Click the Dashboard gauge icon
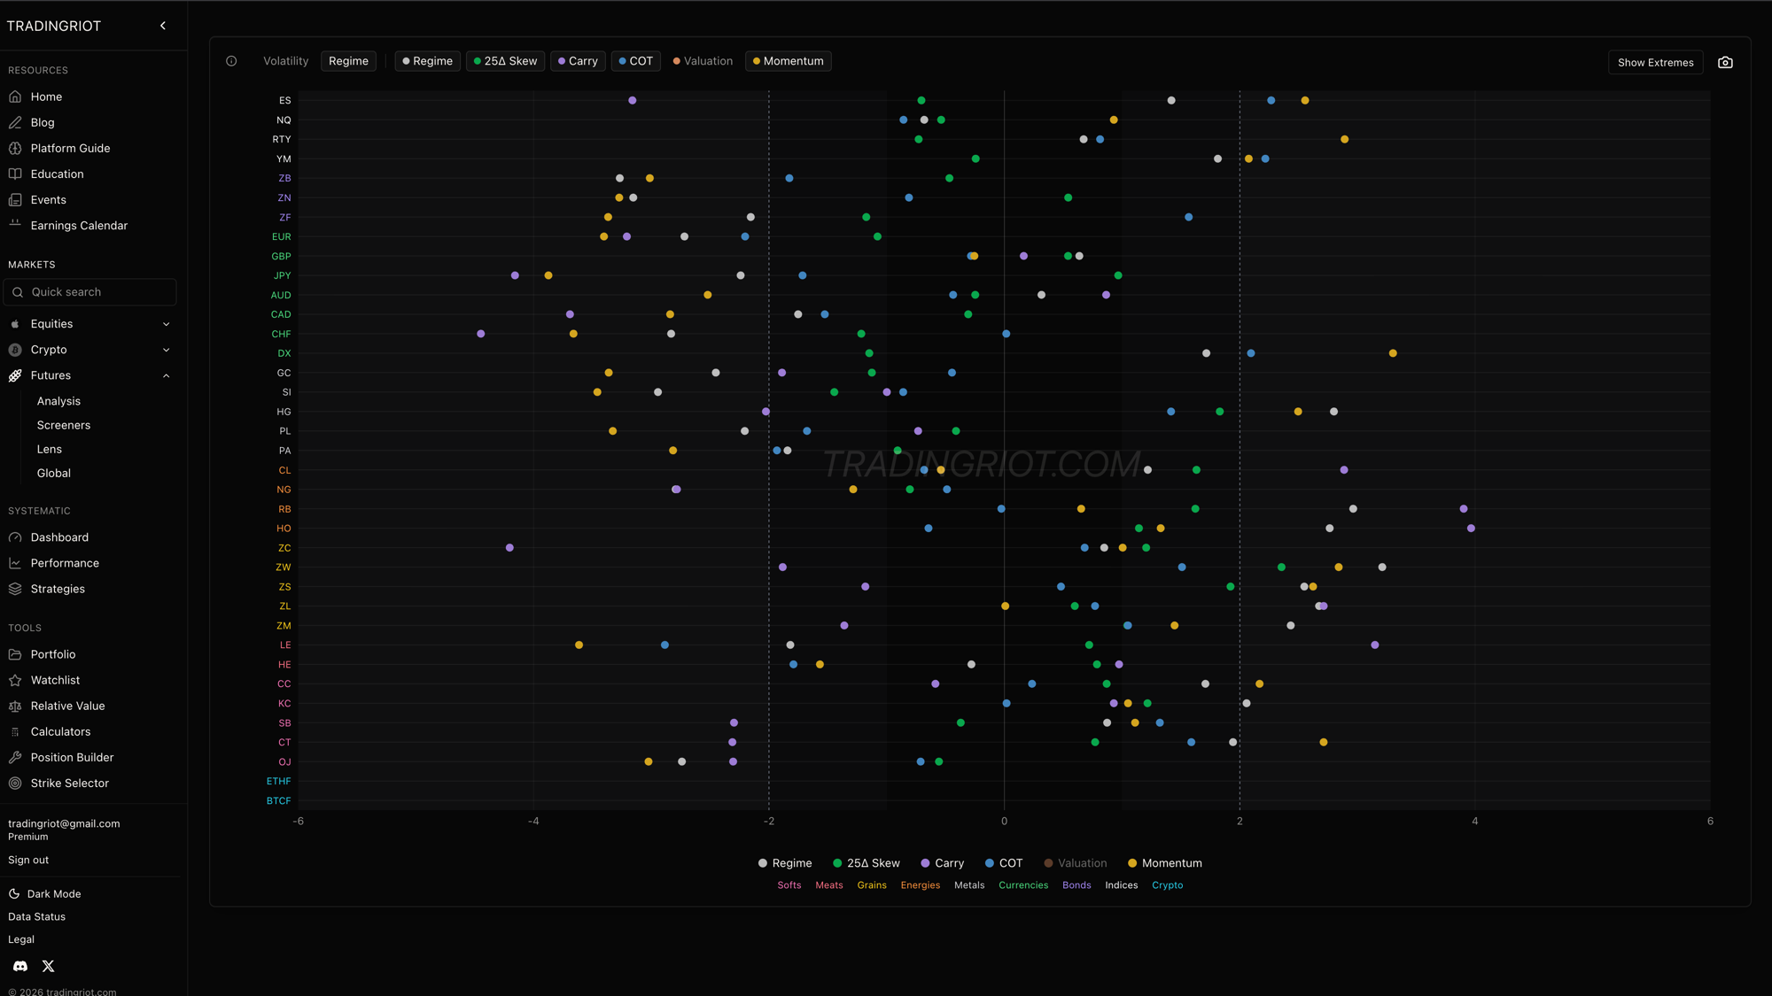This screenshot has height=996, width=1772. tap(15, 537)
